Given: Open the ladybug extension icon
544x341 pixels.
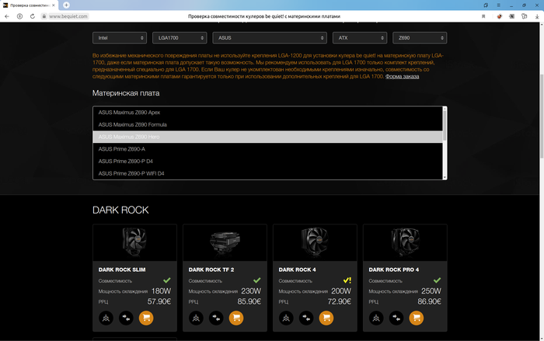Looking at the screenshot, I should pyautogui.click(x=499, y=16).
